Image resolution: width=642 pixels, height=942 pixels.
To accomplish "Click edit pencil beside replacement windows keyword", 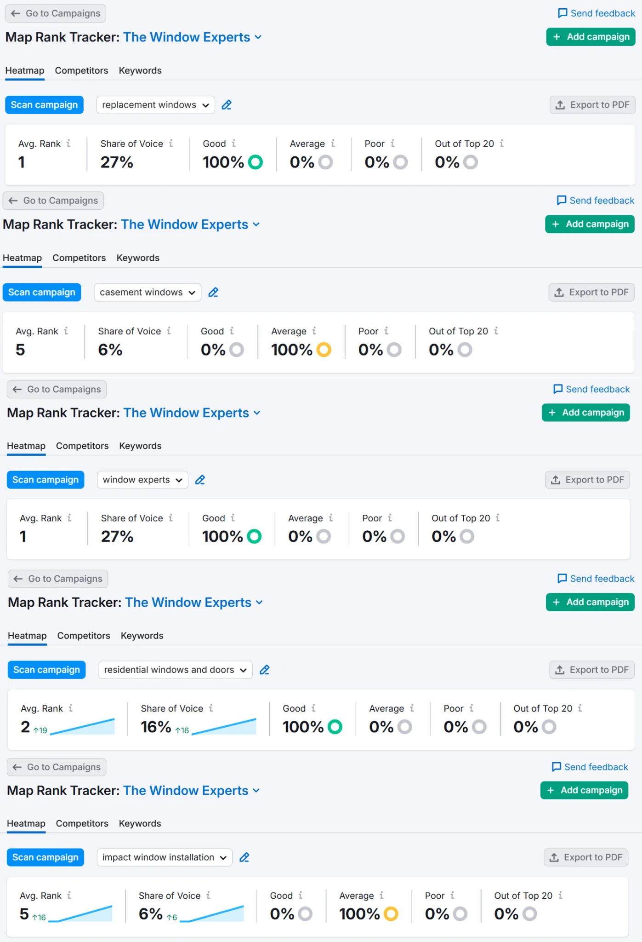I will point(227,105).
